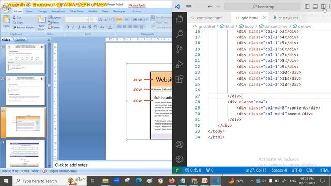Open the Run and Debug view
Screen dimensions: 331x186
pyautogui.click(x=179, y=64)
